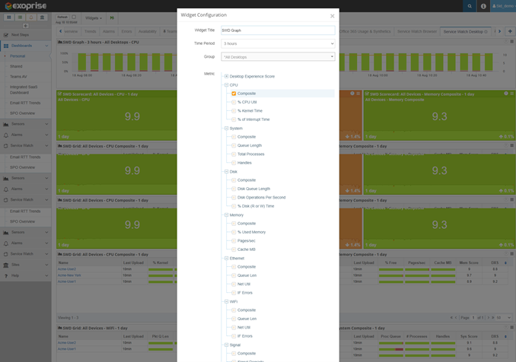
Task: Click the info icon in top bar
Action: point(483,6)
